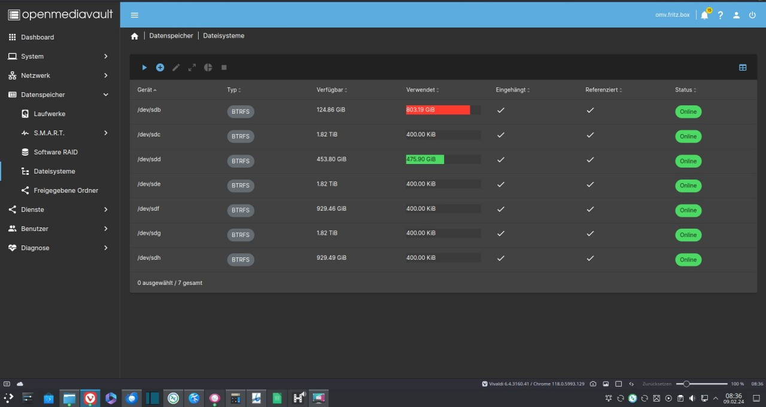The image size is (766, 407).
Task: Click the Dateisysteme breadcrumb link
Action: tap(224, 36)
